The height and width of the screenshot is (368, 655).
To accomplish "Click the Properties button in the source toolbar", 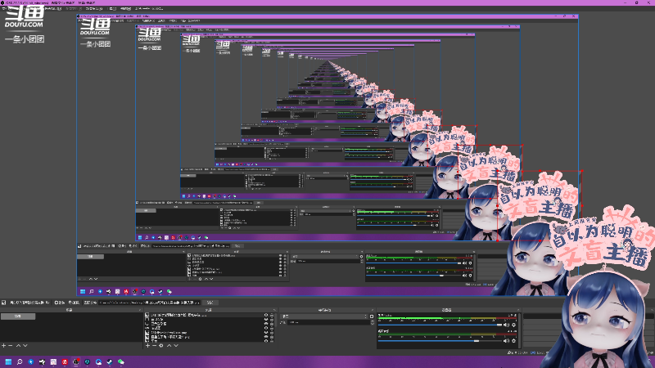I will click(x=60, y=303).
